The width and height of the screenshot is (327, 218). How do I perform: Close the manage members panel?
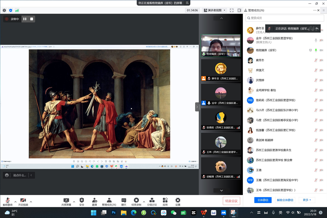pos(318,10)
